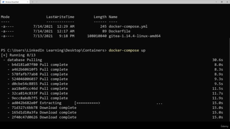The width and height of the screenshot is (230, 129).
Task: Click the 'docker-compose up' command text
Action: pyautogui.click(x=127, y=50)
